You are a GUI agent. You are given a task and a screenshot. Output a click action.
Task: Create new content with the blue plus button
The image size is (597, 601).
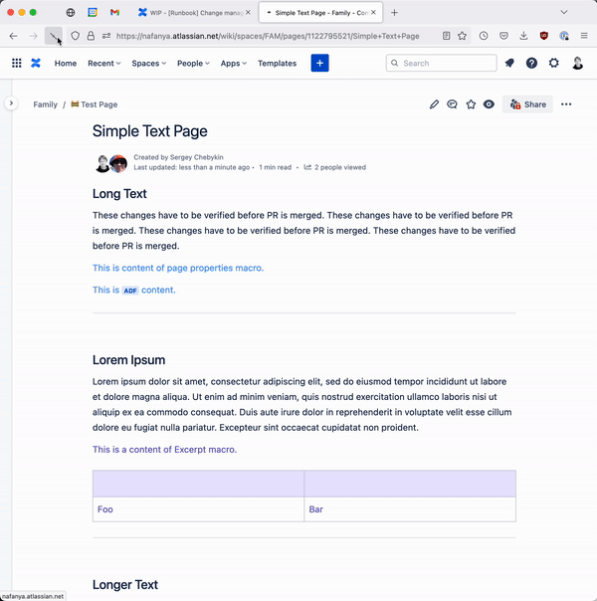click(320, 63)
